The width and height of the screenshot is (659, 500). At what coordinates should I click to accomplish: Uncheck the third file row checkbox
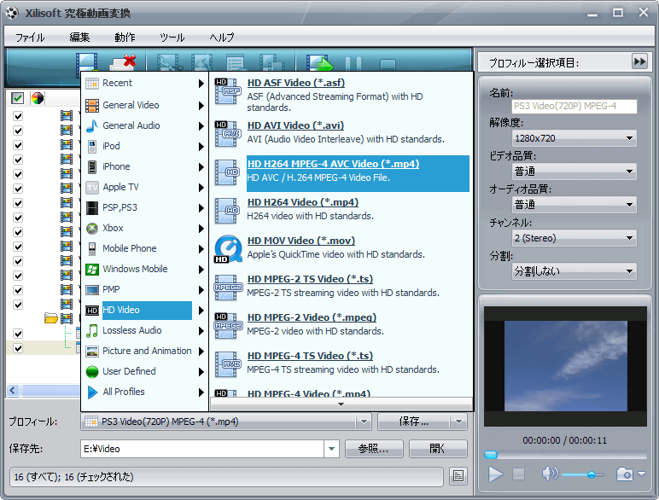(18, 145)
